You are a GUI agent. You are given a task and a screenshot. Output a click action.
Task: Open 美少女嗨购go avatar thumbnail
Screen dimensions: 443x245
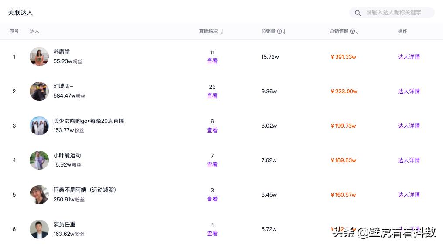39,126
